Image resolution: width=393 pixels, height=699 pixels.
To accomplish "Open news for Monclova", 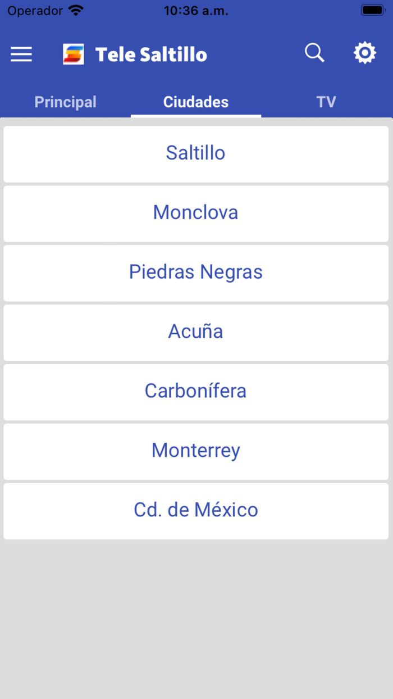I will pos(195,212).
